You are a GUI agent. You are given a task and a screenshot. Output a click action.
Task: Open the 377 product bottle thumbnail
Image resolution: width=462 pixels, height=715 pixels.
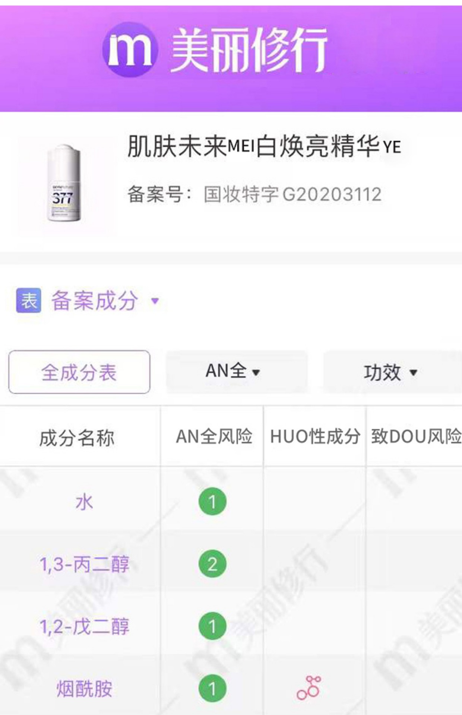(x=64, y=184)
